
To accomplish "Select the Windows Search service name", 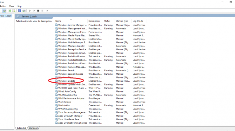I will [66, 70].
